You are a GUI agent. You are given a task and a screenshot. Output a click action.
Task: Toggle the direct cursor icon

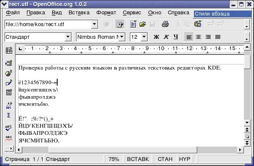pyautogui.click(x=9, y=115)
